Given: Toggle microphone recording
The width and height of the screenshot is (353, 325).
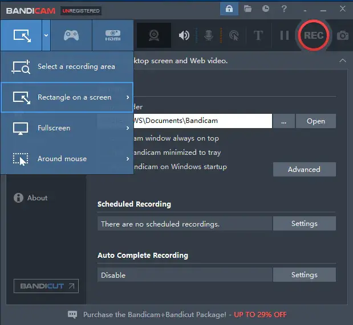Looking at the screenshot, I should [x=209, y=35].
